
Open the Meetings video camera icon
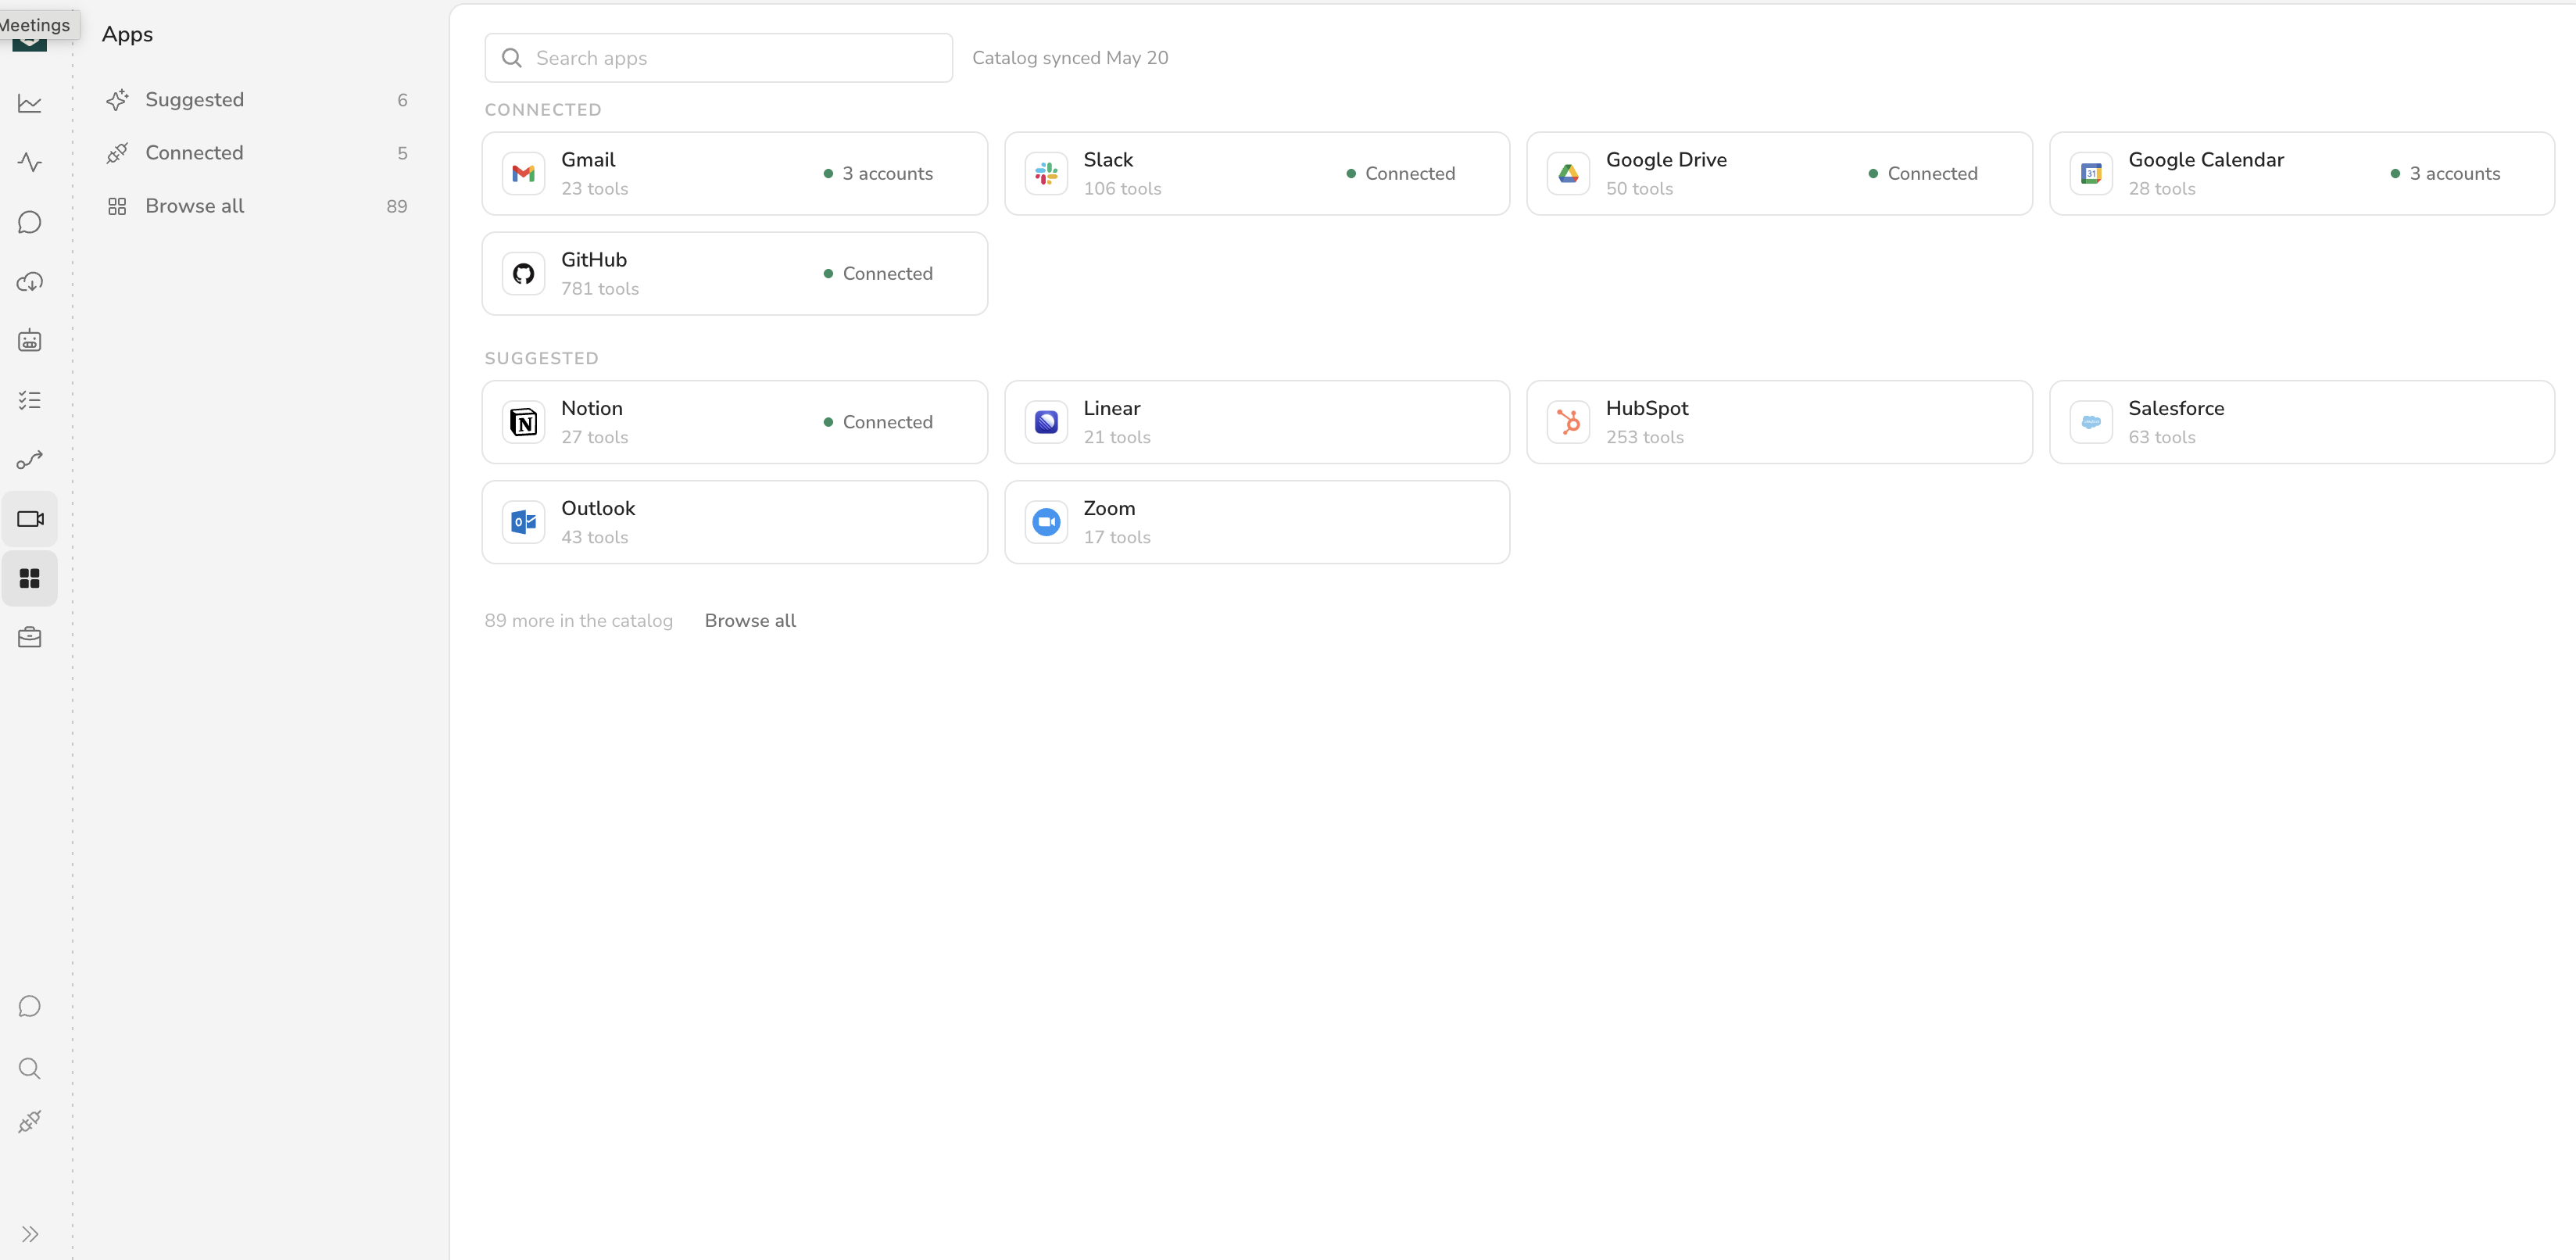point(30,519)
